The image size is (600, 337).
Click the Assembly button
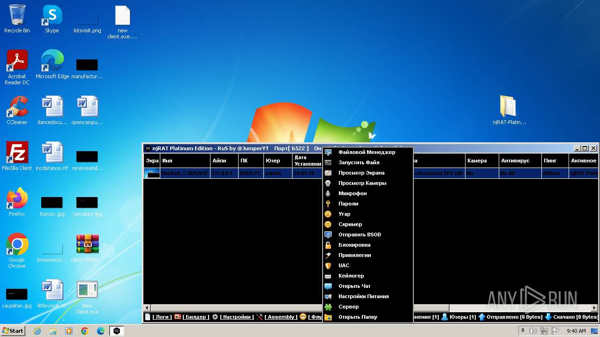pyautogui.click(x=281, y=317)
